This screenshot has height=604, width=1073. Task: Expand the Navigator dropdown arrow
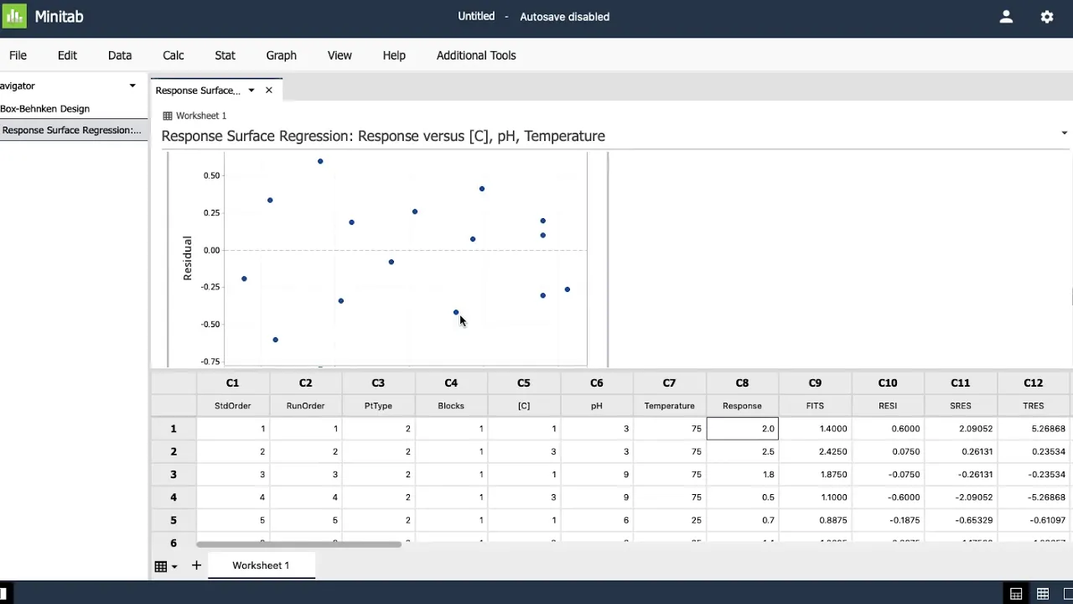(x=132, y=86)
